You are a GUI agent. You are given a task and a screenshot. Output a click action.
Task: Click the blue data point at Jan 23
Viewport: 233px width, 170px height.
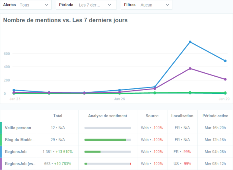tap(14, 90)
